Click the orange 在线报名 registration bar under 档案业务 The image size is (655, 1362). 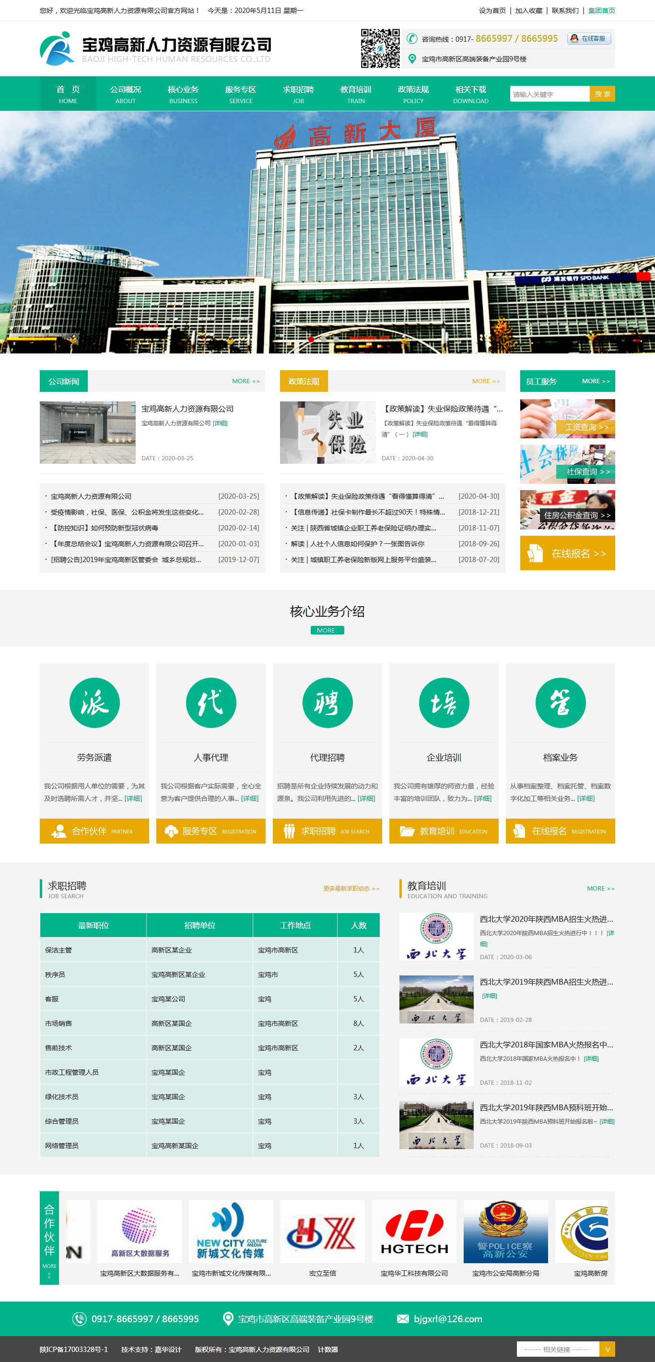tap(561, 831)
